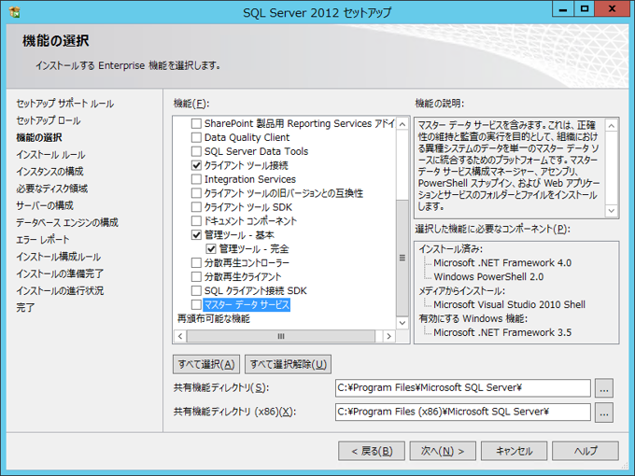Minimize the setup window
The image size is (635, 476).
(x=563, y=9)
